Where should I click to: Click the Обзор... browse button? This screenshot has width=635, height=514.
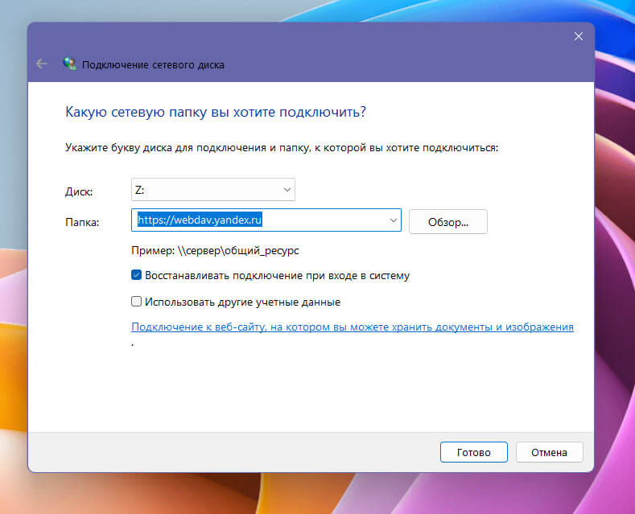[448, 222]
